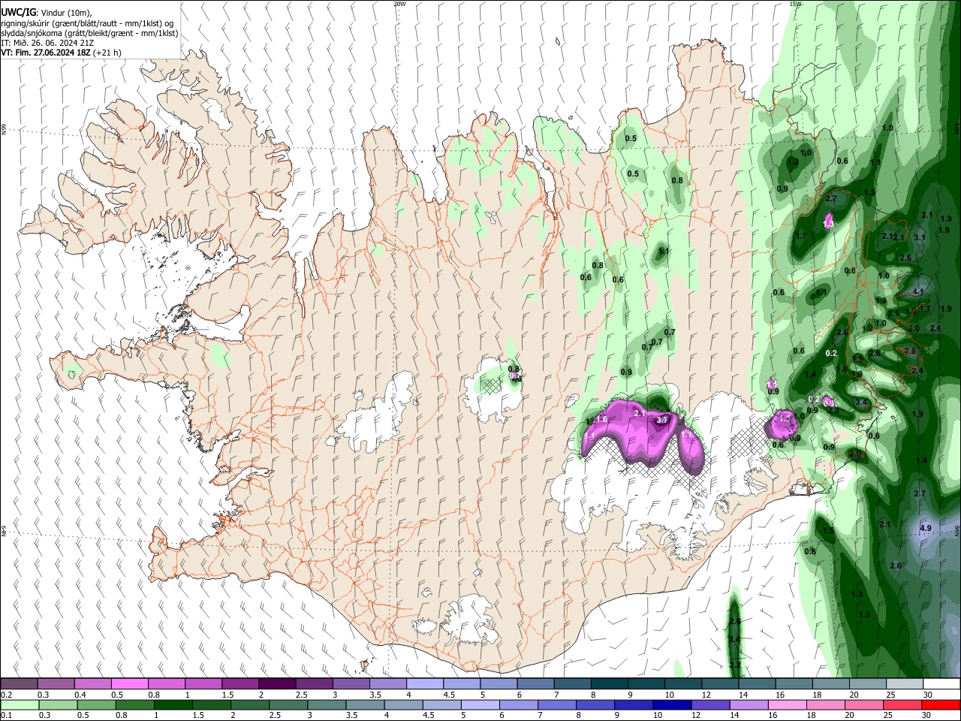Select the 'VT: Fim. 27.06.2024 18Z' valid time
The image size is (961, 721).
pos(46,53)
